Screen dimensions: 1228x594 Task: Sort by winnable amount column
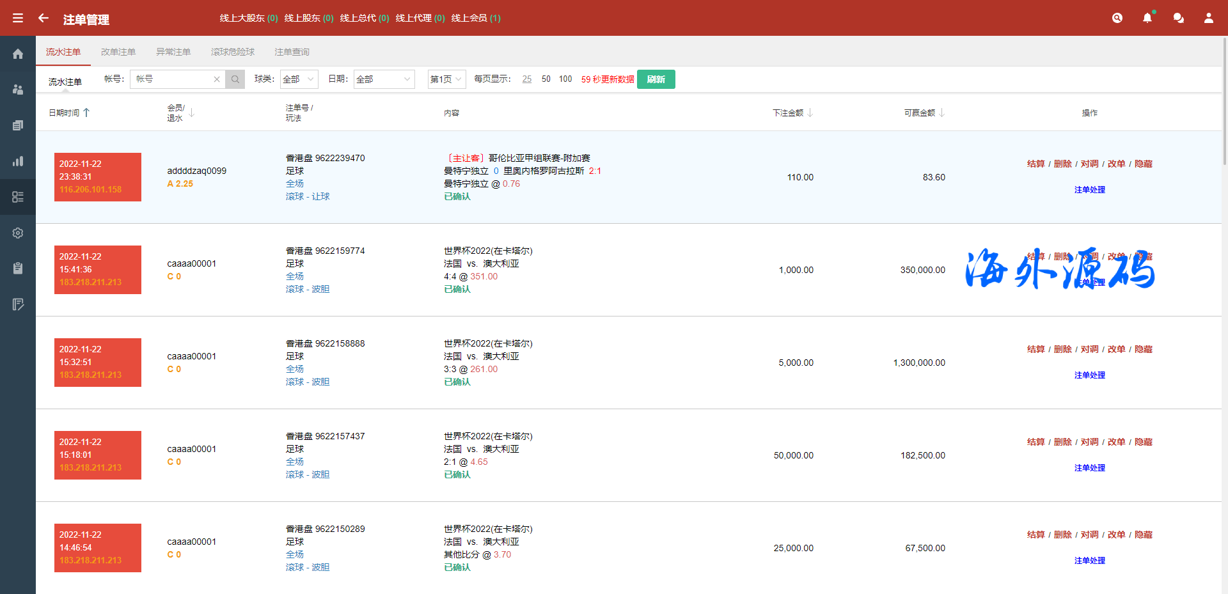coord(941,113)
